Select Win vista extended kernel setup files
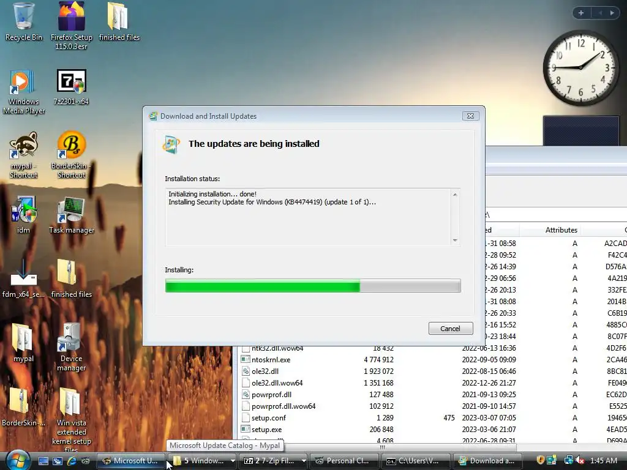Image resolution: width=627 pixels, height=470 pixels. [71, 420]
